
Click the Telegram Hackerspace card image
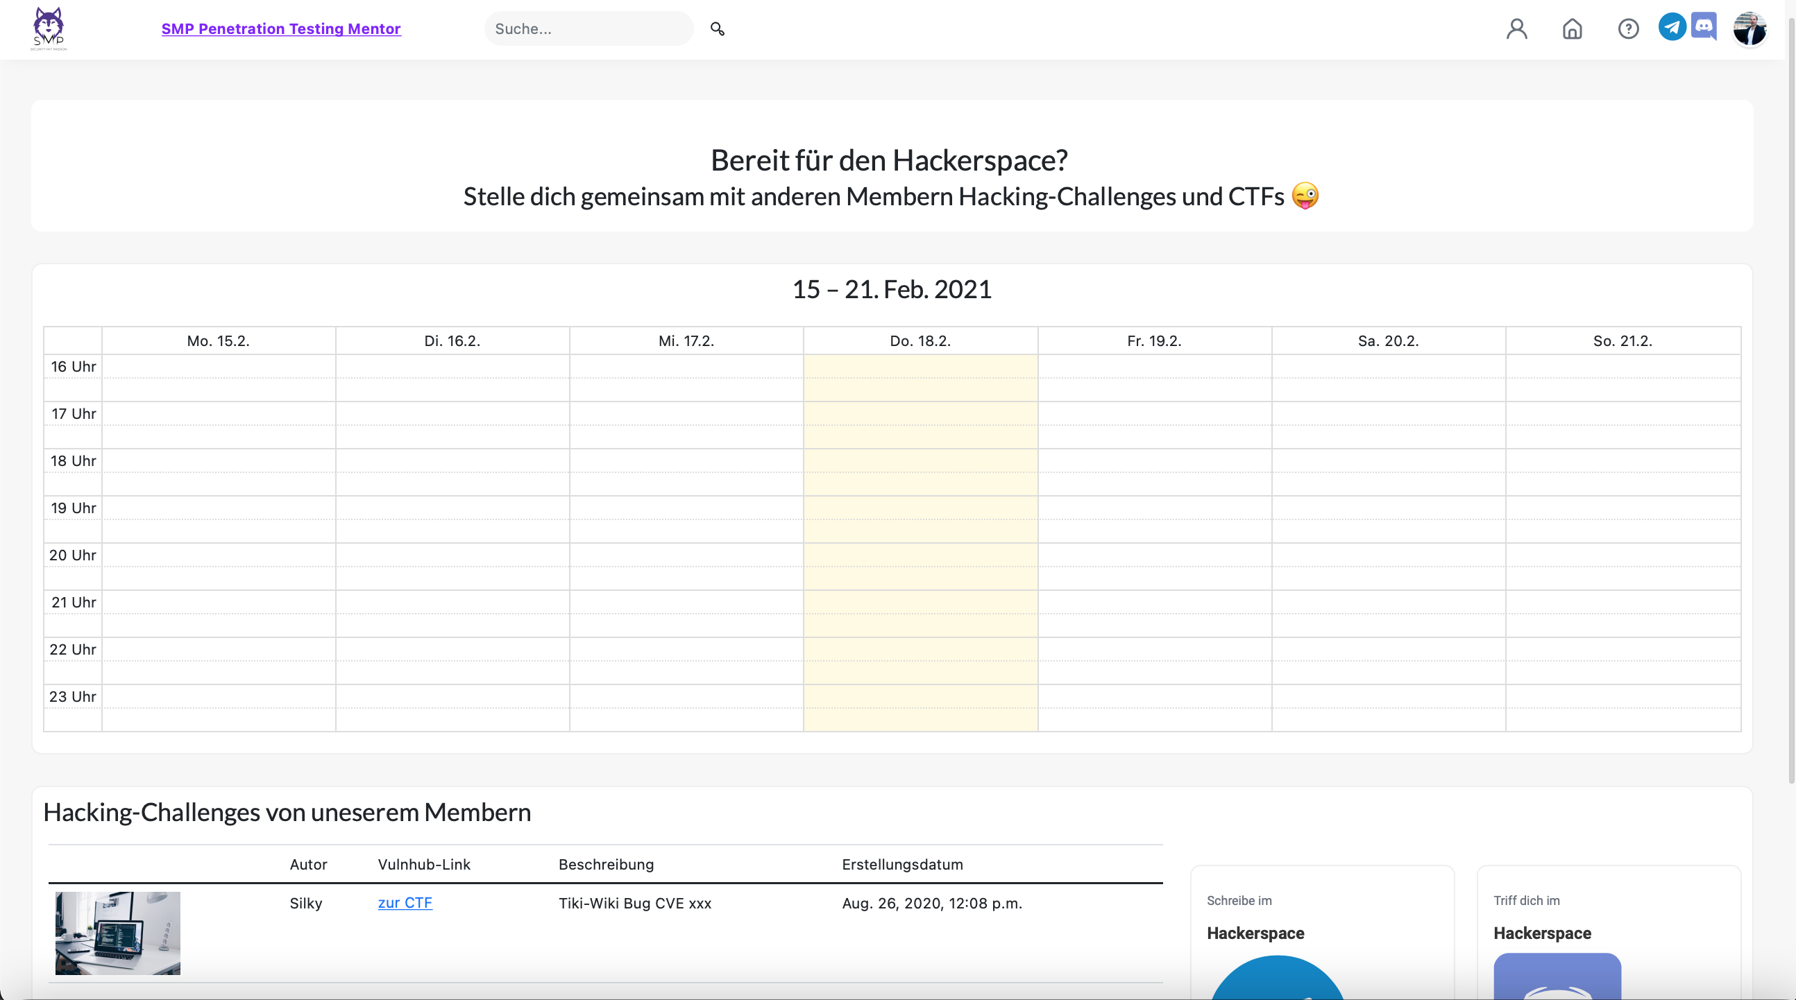tap(1276, 979)
